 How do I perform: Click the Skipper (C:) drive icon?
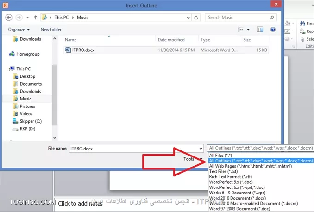click(15, 121)
